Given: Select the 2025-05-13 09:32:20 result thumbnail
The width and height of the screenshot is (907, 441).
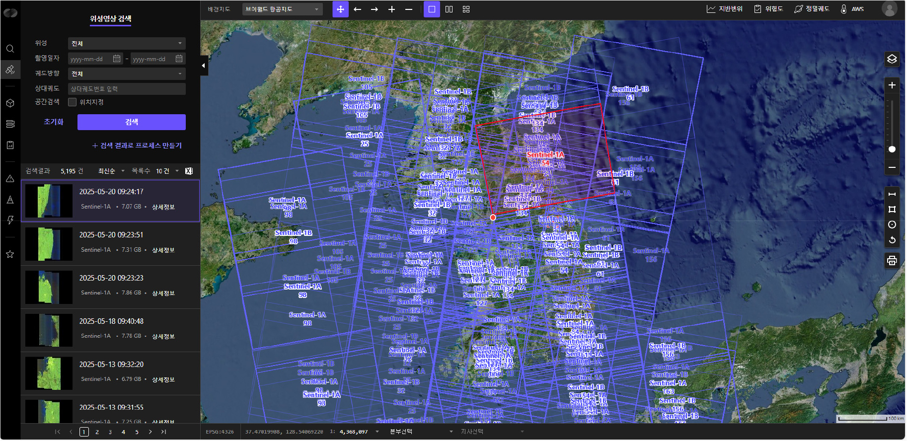Looking at the screenshot, I should (49, 373).
